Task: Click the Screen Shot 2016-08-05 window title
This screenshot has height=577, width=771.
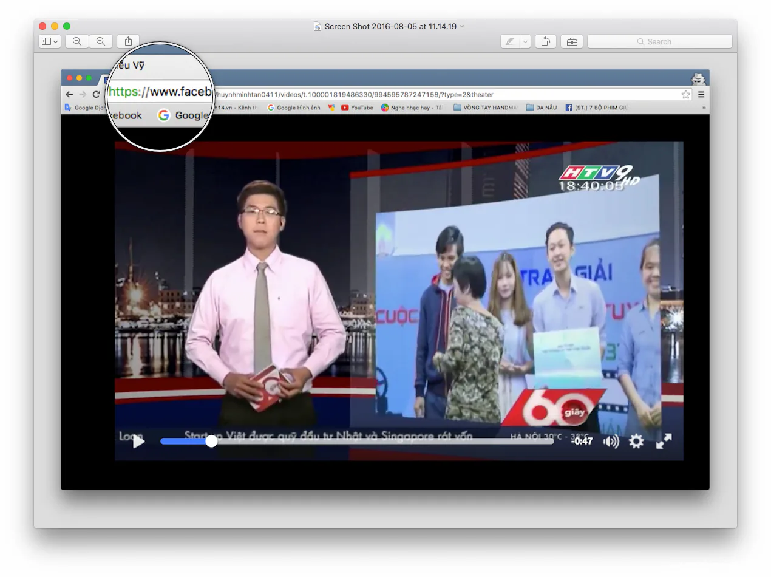Action: (390, 26)
